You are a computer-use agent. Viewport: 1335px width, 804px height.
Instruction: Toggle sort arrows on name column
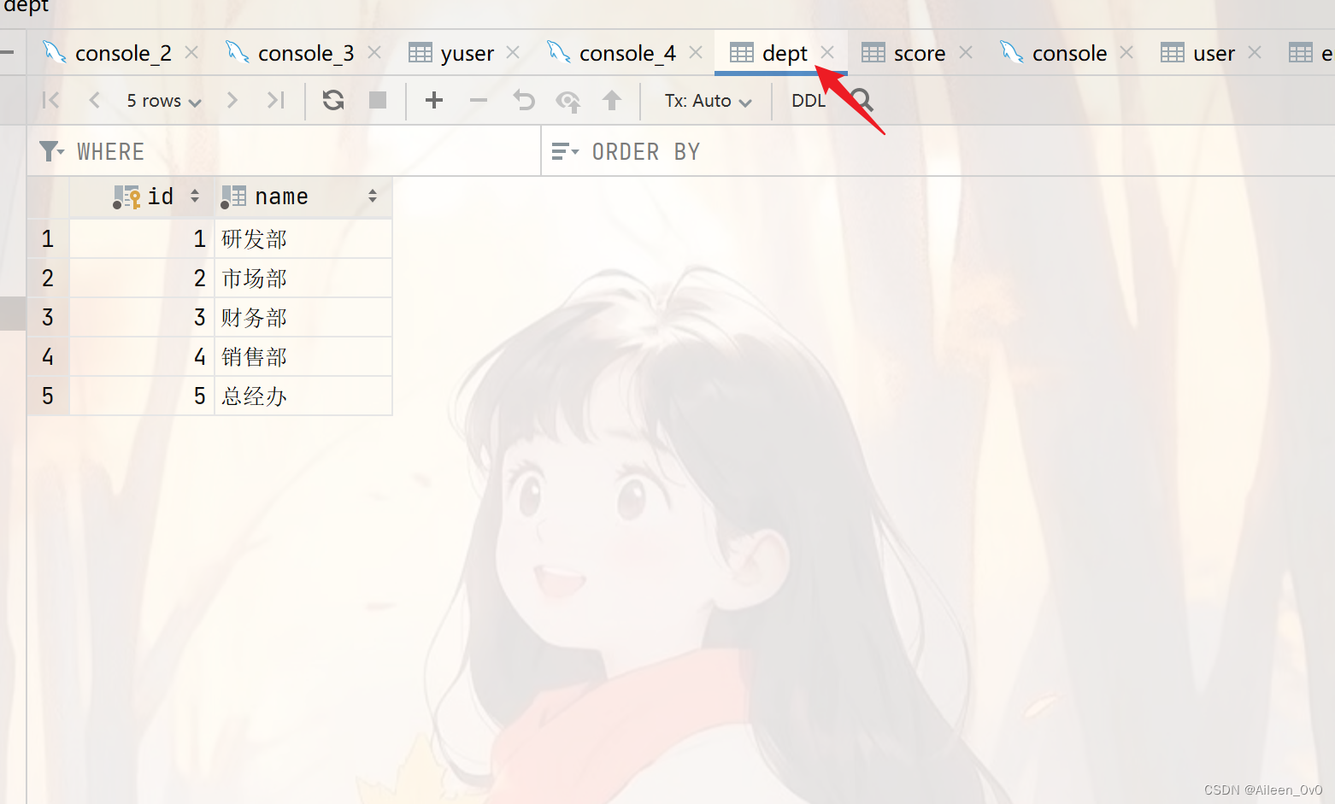point(373,197)
